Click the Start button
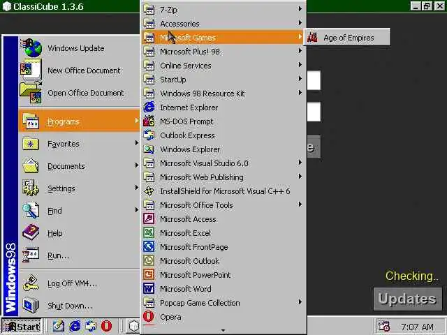This screenshot has width=447, height=335. pos(21,327)
